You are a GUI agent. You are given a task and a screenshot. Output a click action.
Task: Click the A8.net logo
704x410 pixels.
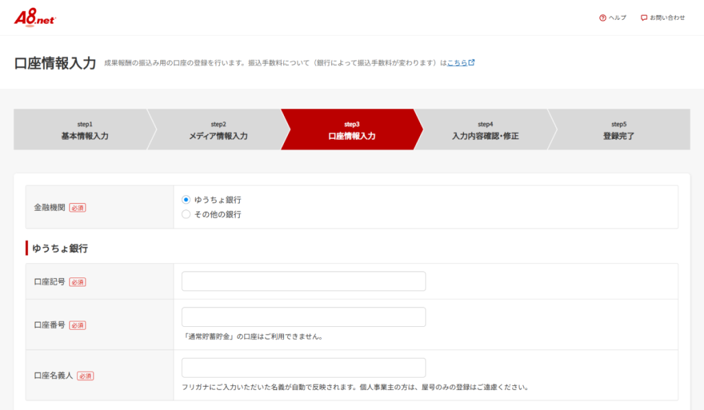click(35, 18)
